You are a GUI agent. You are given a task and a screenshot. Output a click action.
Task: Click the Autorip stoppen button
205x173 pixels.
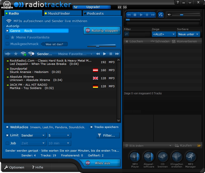coord(102,30)
